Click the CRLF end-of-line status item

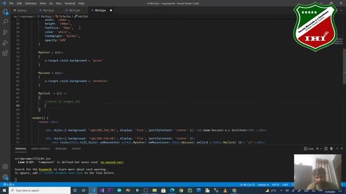tap(285, 184)
